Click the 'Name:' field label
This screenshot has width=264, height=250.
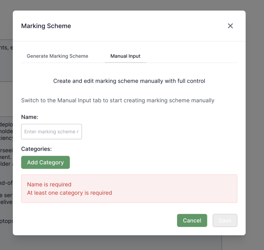pyautogui.click(x=30, y=117)
